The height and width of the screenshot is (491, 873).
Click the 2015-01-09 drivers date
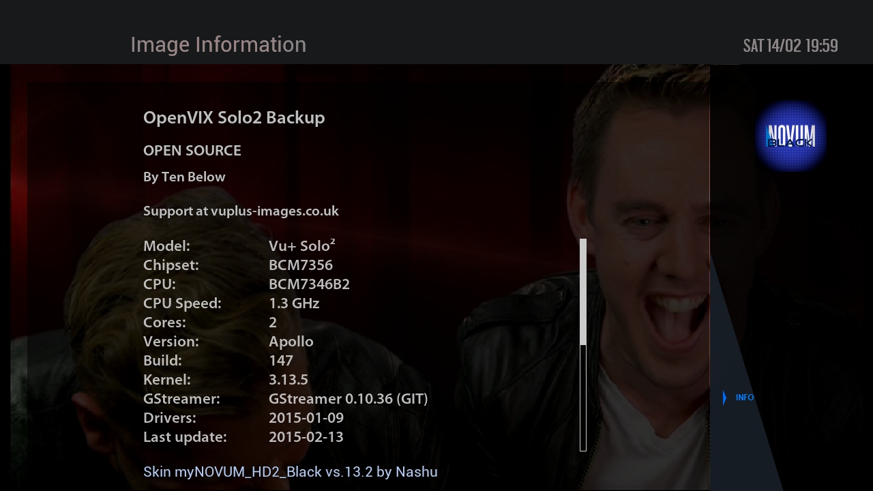[306, 418]
